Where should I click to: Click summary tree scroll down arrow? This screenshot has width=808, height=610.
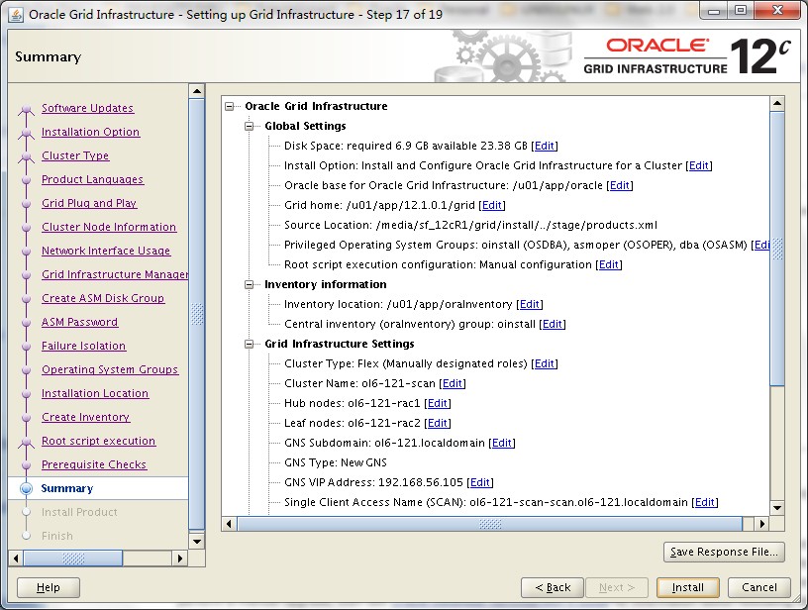coord(777,507)
